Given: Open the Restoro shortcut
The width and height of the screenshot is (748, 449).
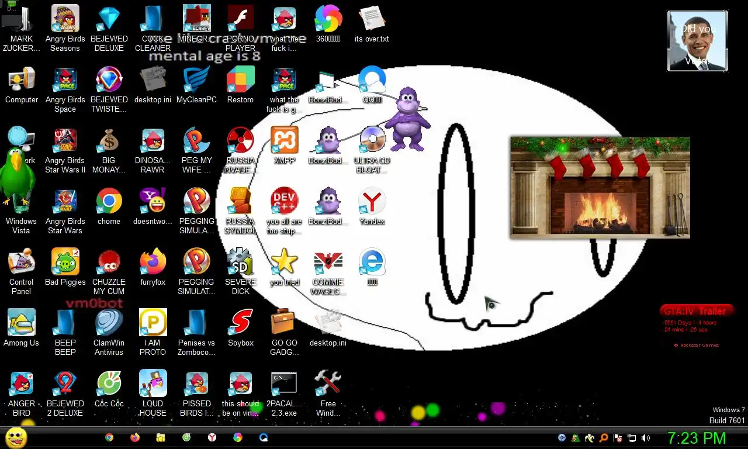Looking at the screenshot, I should coord(240,85).
